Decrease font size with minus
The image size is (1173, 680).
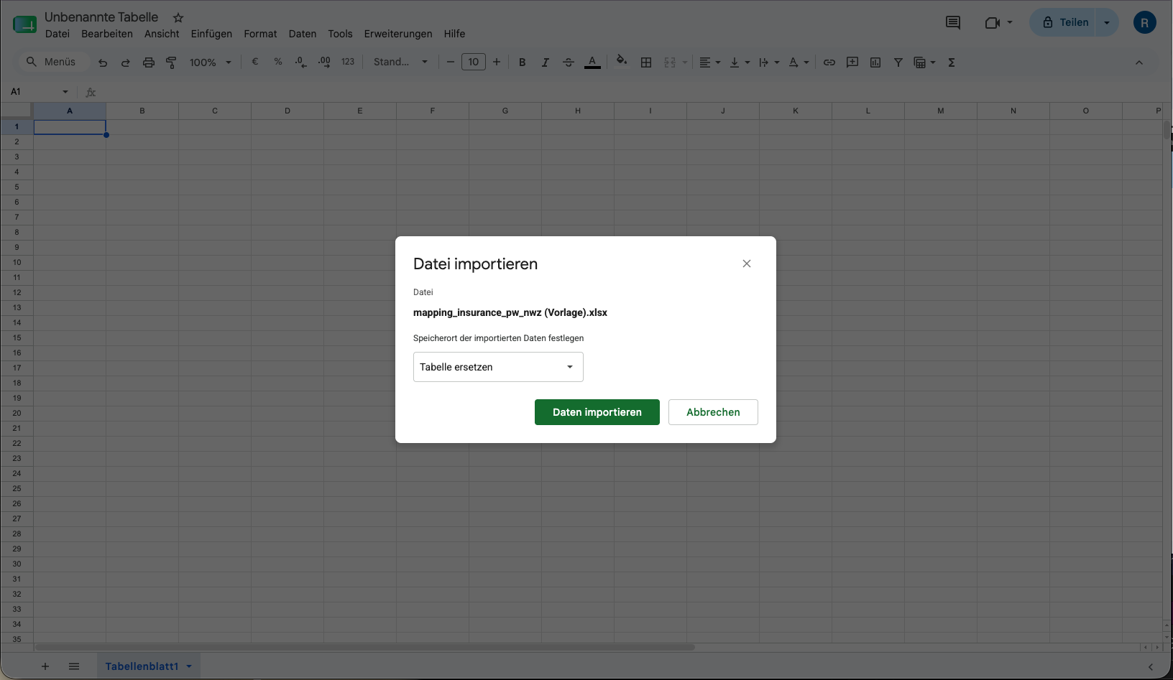[451, 62]
